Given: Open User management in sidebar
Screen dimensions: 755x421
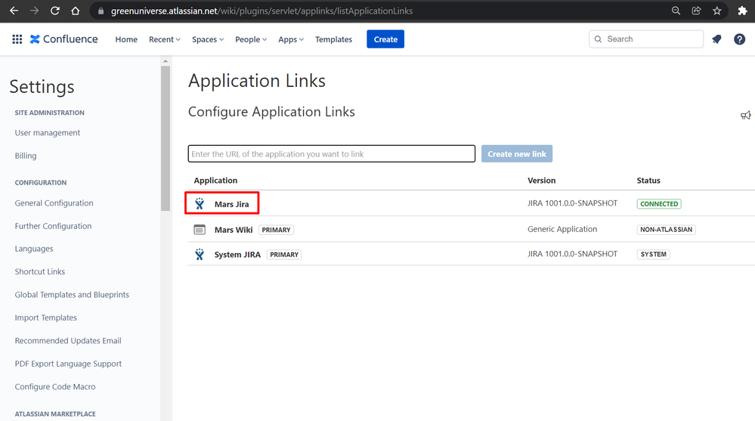Looking at the screenshot, I should coord(47,132).
